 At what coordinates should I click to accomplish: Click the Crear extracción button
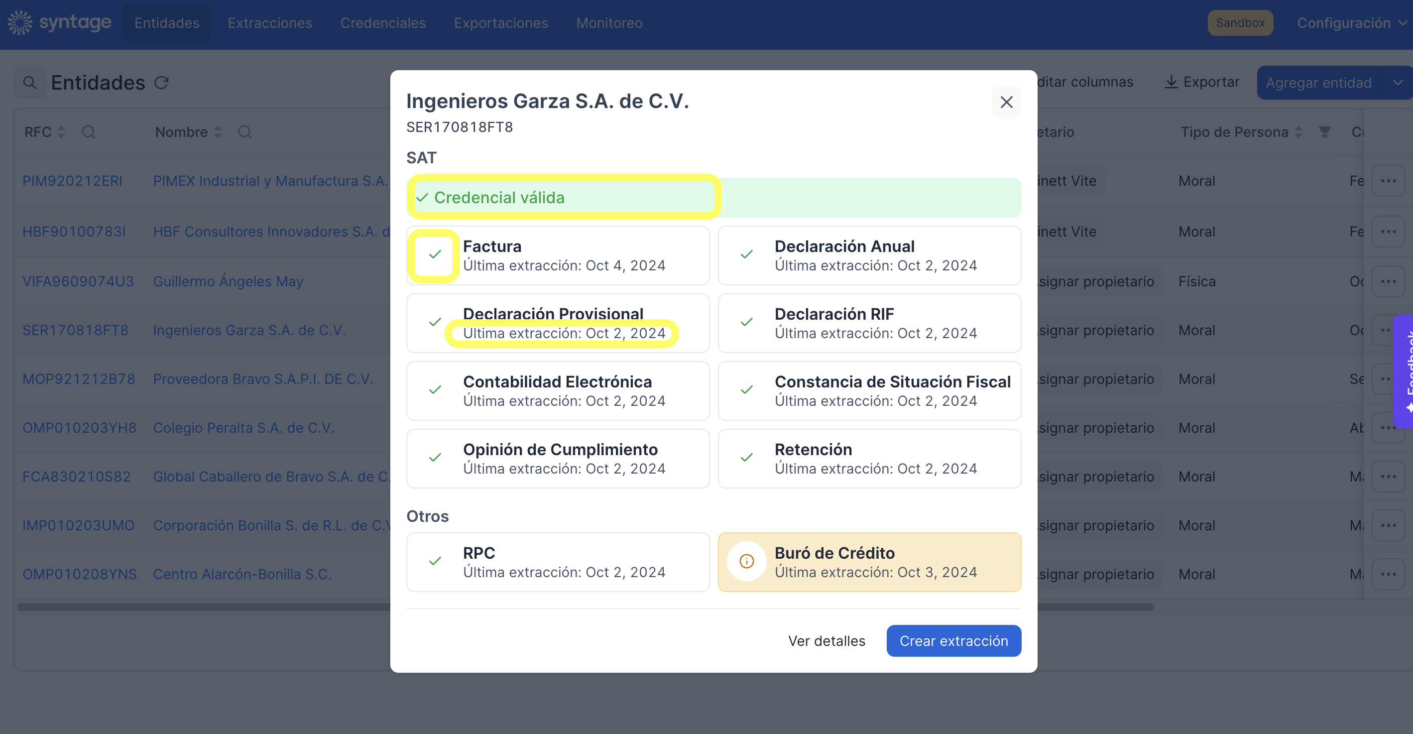(954, 641)
